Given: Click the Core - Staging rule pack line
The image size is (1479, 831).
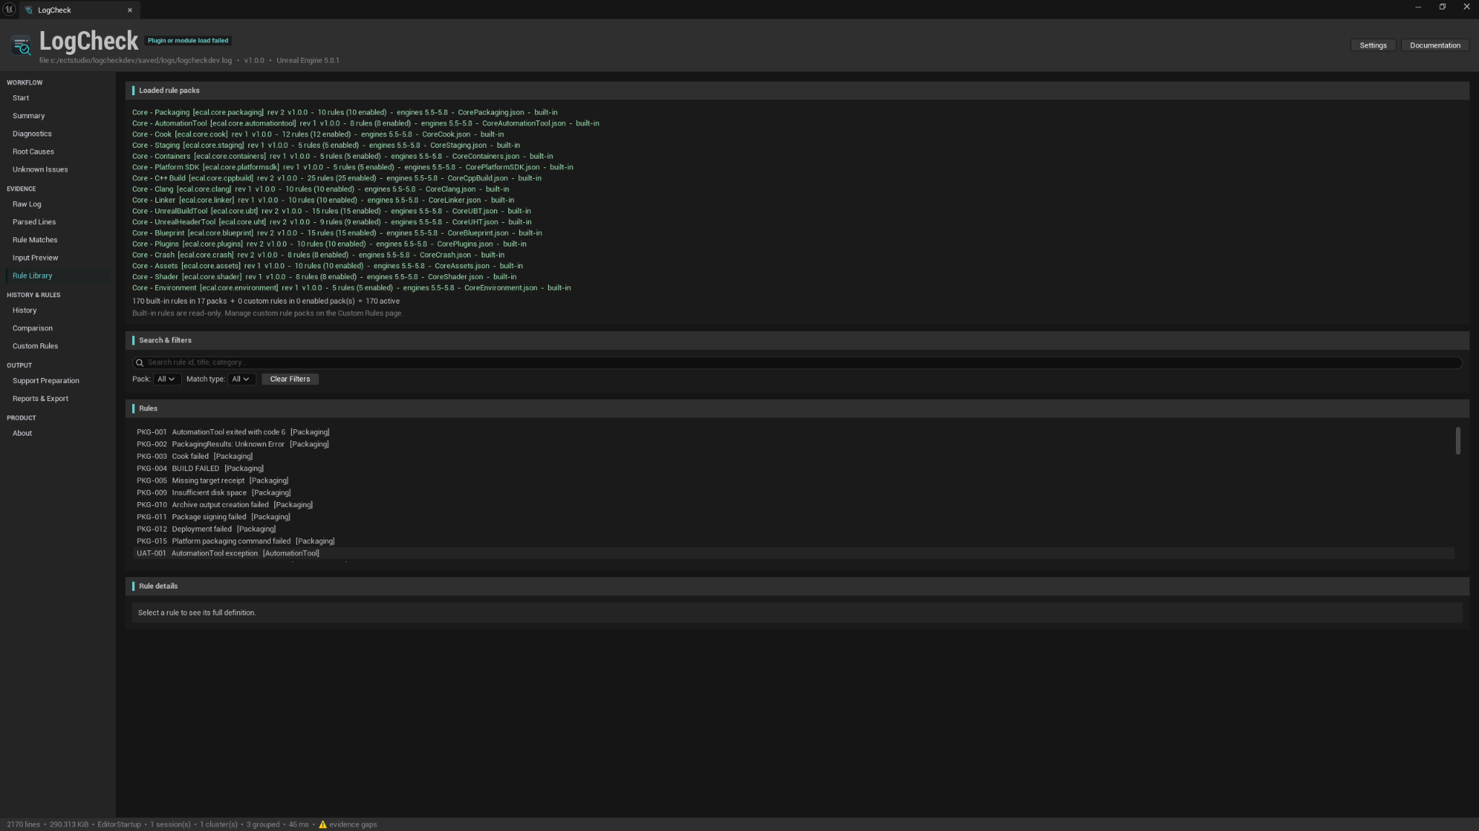Looking at the screenshot, I should (x=326, y=146).
